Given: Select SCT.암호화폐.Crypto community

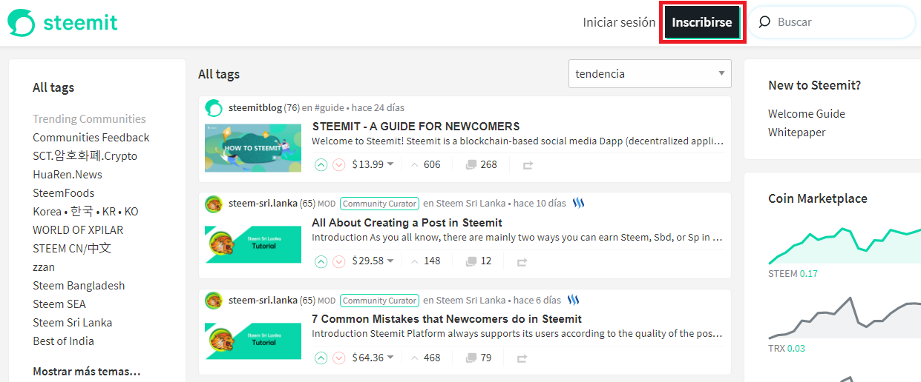Looking at the screenshot, I should 85,156.
